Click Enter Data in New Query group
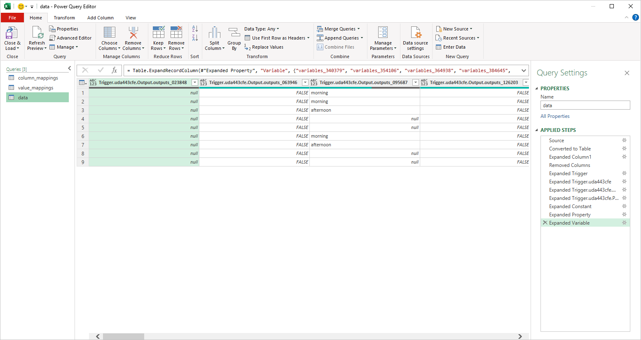The height and width of the screenshot is (340, 641). [x=451, y=47]
